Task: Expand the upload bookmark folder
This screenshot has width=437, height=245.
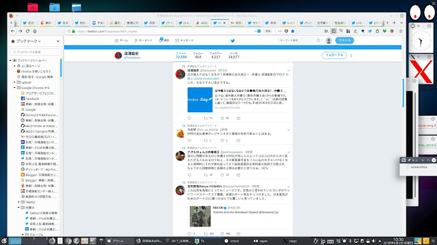Action: point(15,82)
